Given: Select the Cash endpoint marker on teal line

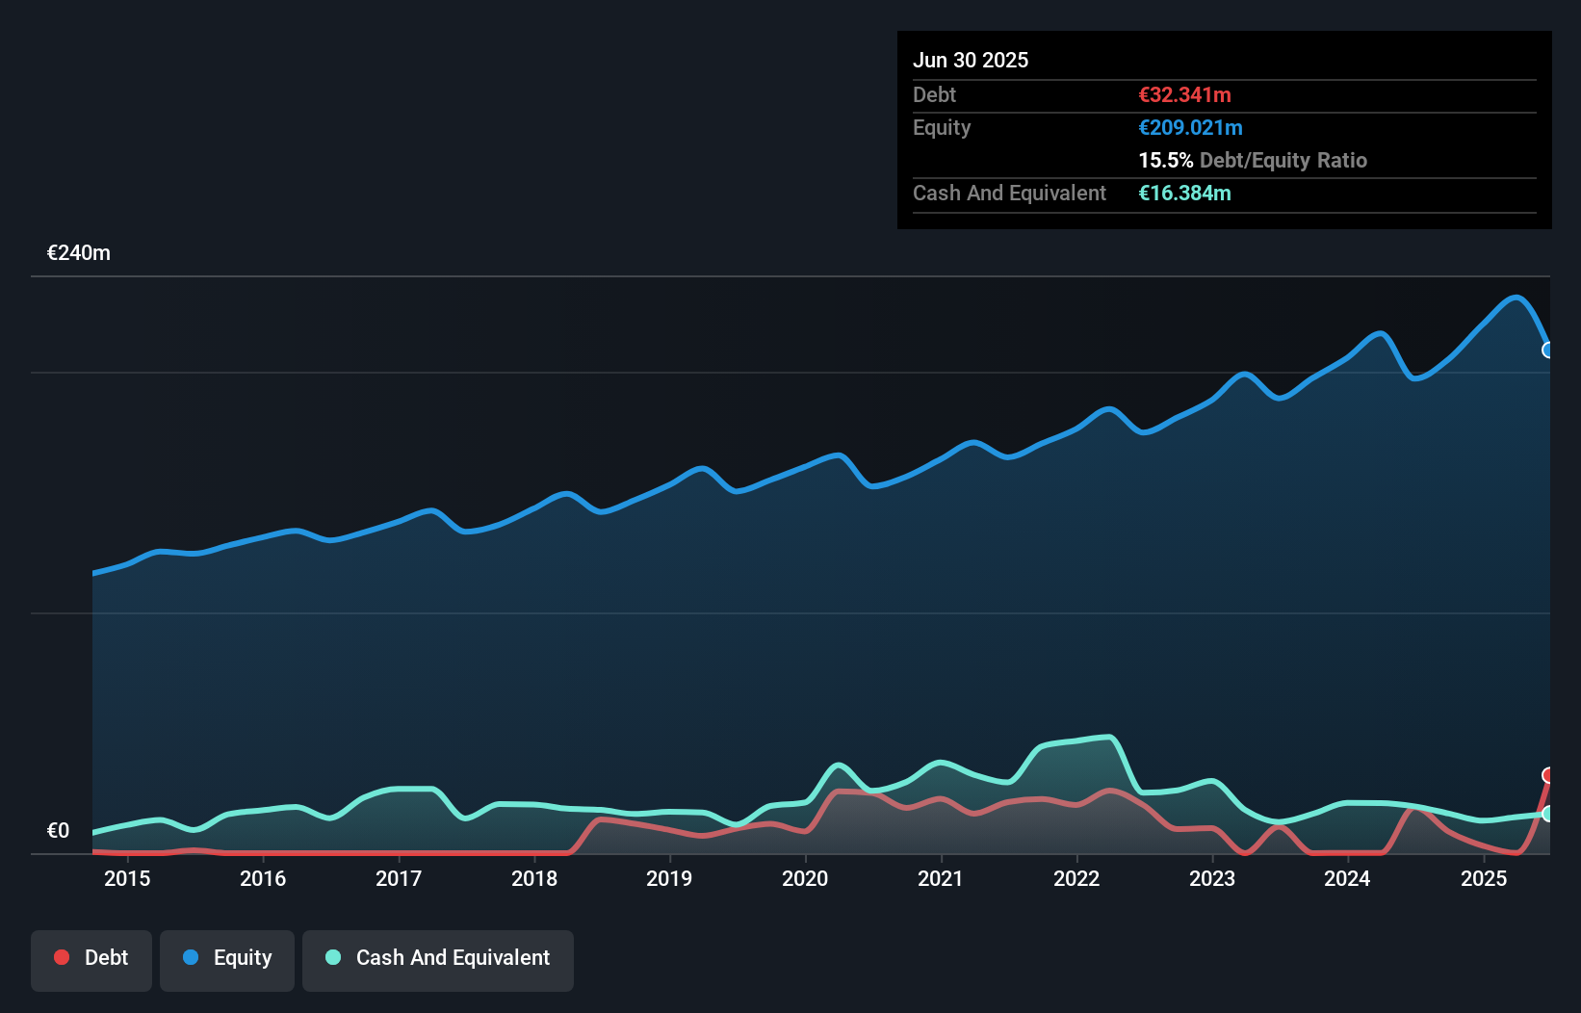Looking at the screenshot, I should 1548,814.
